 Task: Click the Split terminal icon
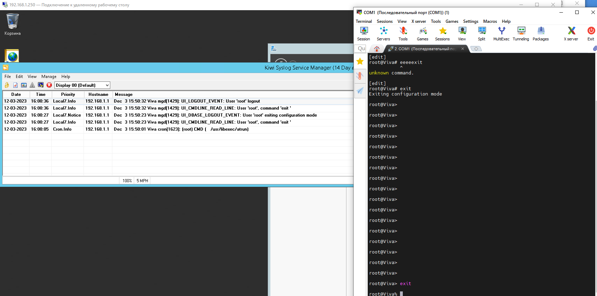(x=482, y=34)
